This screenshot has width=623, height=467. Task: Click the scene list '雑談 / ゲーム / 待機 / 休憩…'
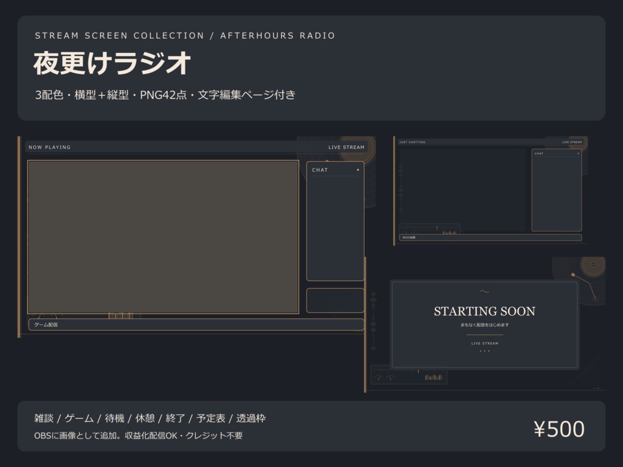tap(150, 418)
